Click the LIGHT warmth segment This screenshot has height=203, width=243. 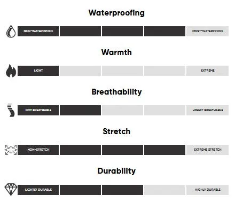pyautogui.click(x=38, y=71)
